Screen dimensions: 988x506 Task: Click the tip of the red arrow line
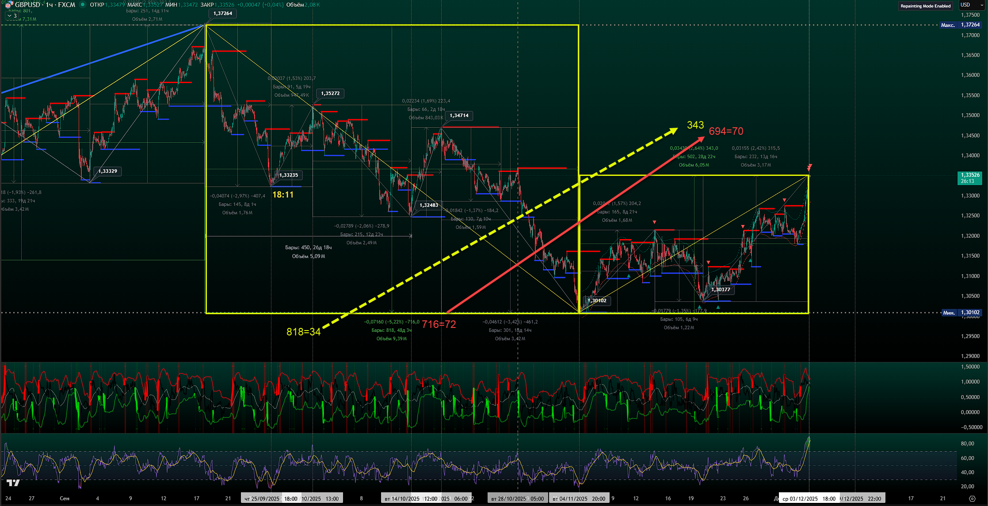pyautogui.click(x=703, y=138)
